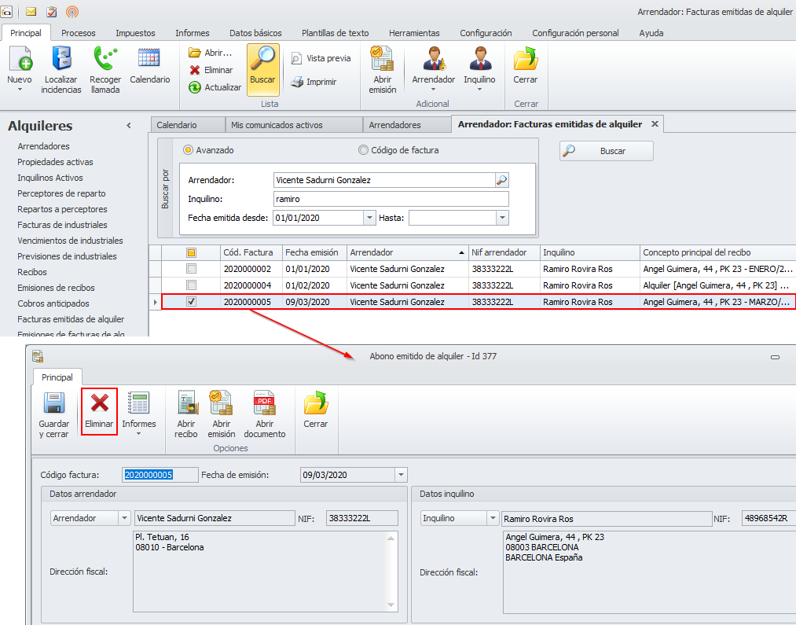Open Propiedades activas in sidebar
Screen dimensions: 796x625
pyautogui.click(x=55, y=162)
